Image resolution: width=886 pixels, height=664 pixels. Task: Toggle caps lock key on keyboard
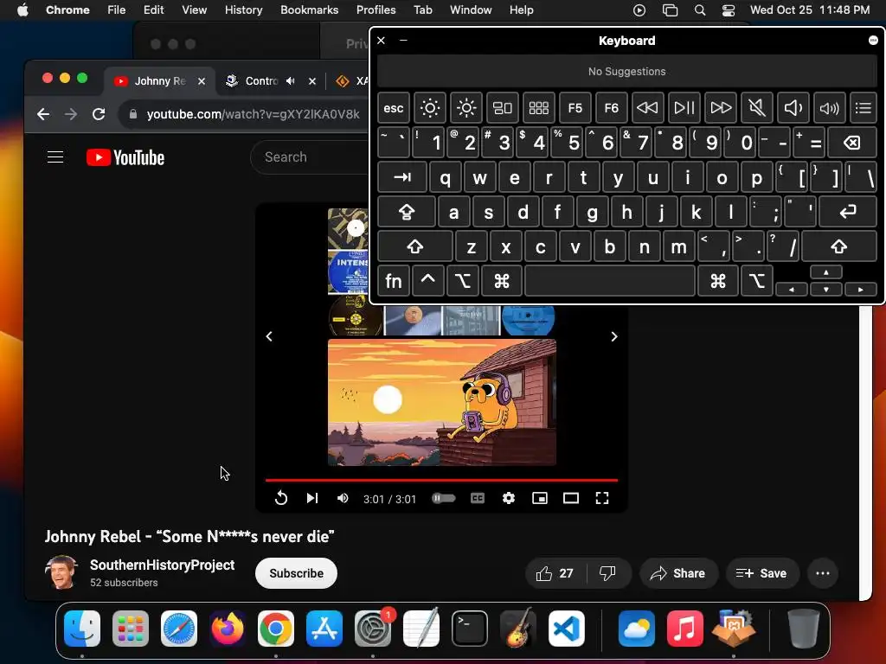407,212
